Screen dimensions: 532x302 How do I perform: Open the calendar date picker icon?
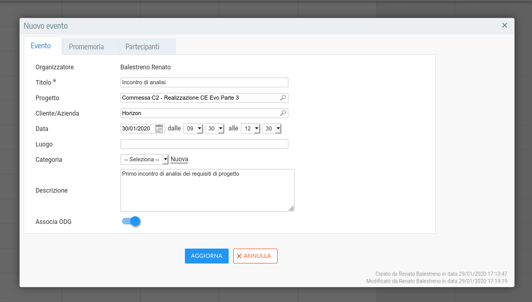click(159, 129)
